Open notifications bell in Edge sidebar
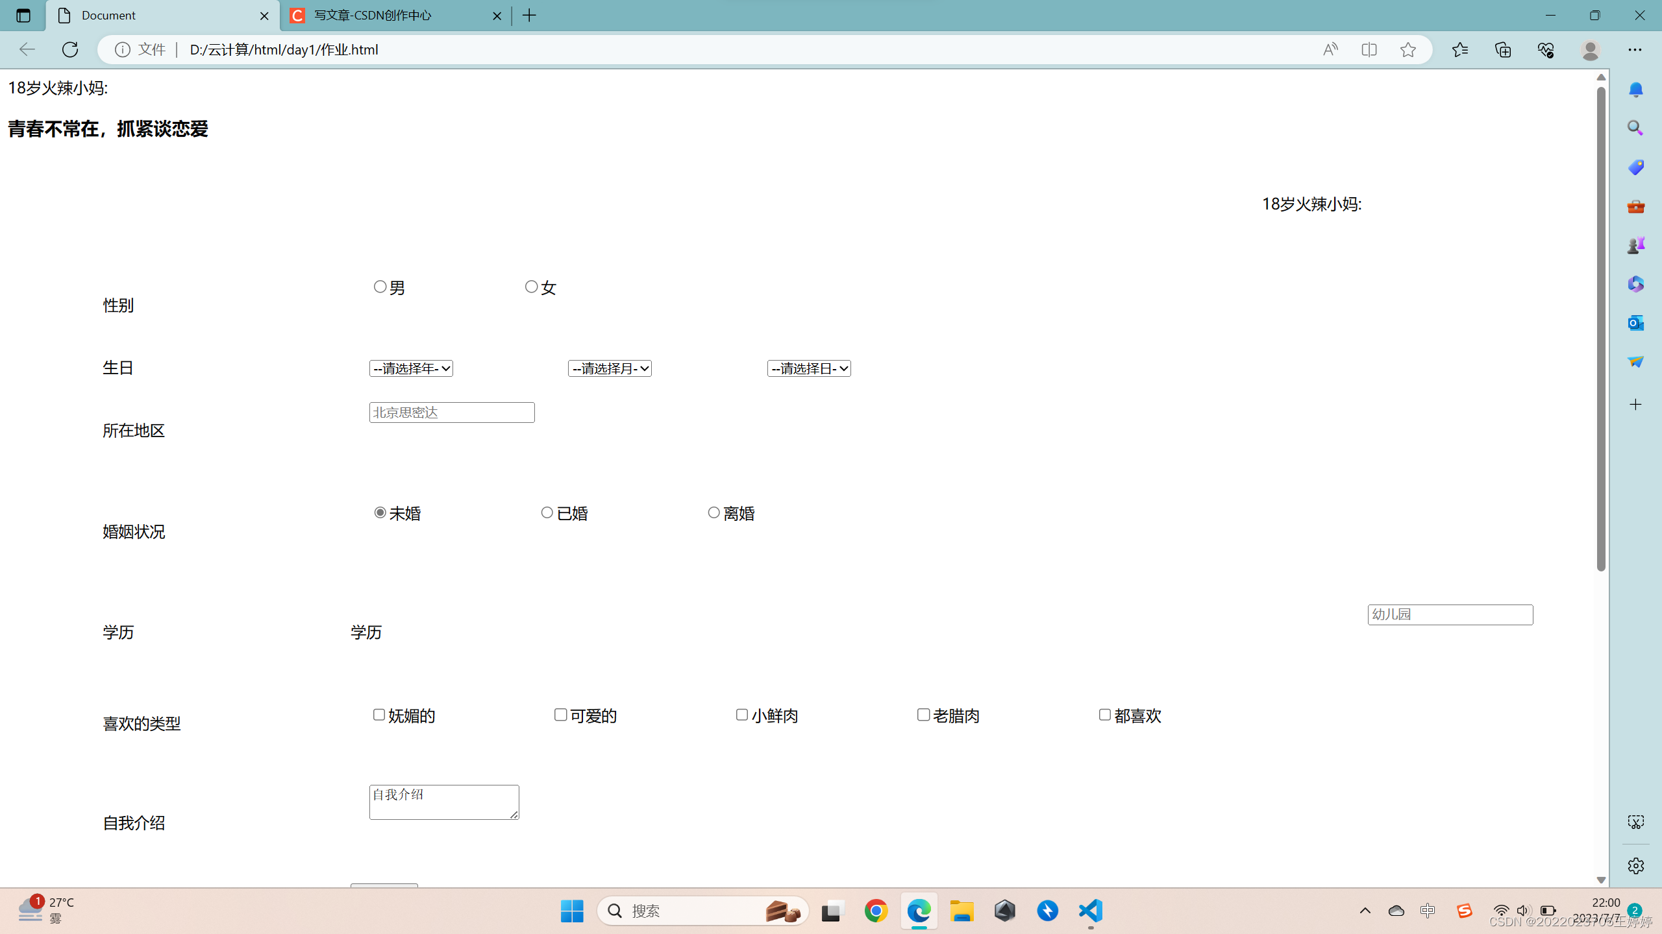Viewport: 1662px width, 934px height. pos(1635,89)
